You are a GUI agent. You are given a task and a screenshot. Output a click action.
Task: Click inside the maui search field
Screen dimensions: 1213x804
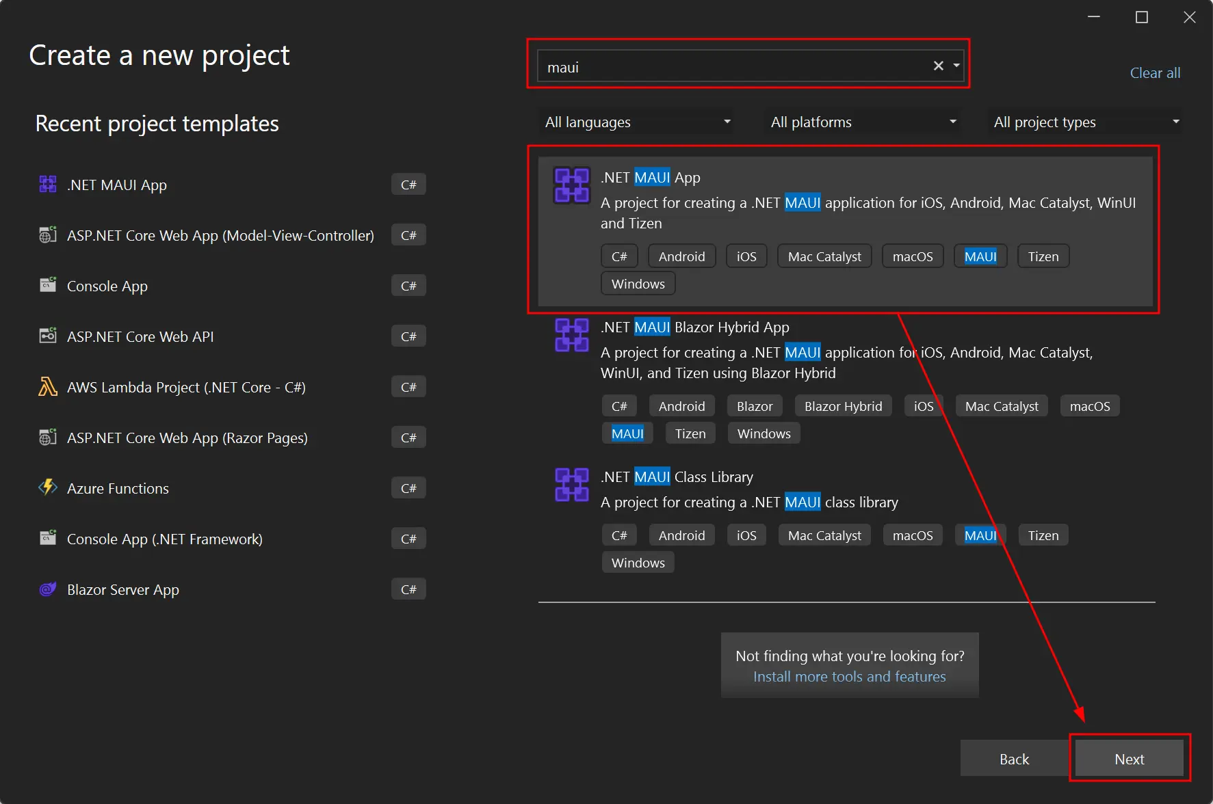[732, 67]
